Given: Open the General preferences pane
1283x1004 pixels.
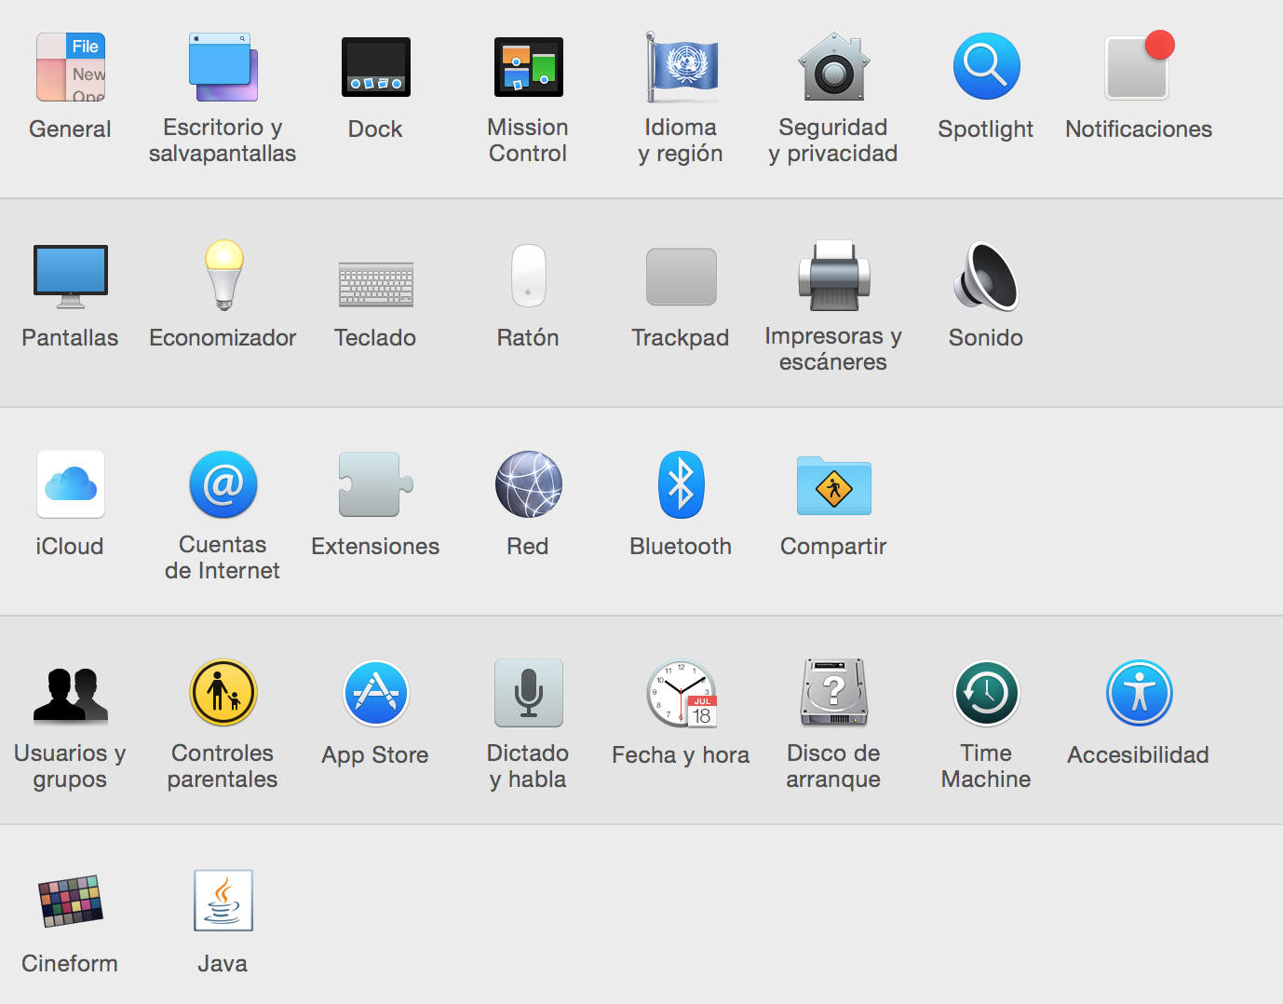Looking at the screenshot, I should [71, 67].
